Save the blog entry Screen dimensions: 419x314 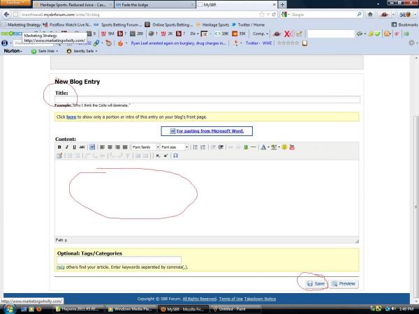click(316, 283)
